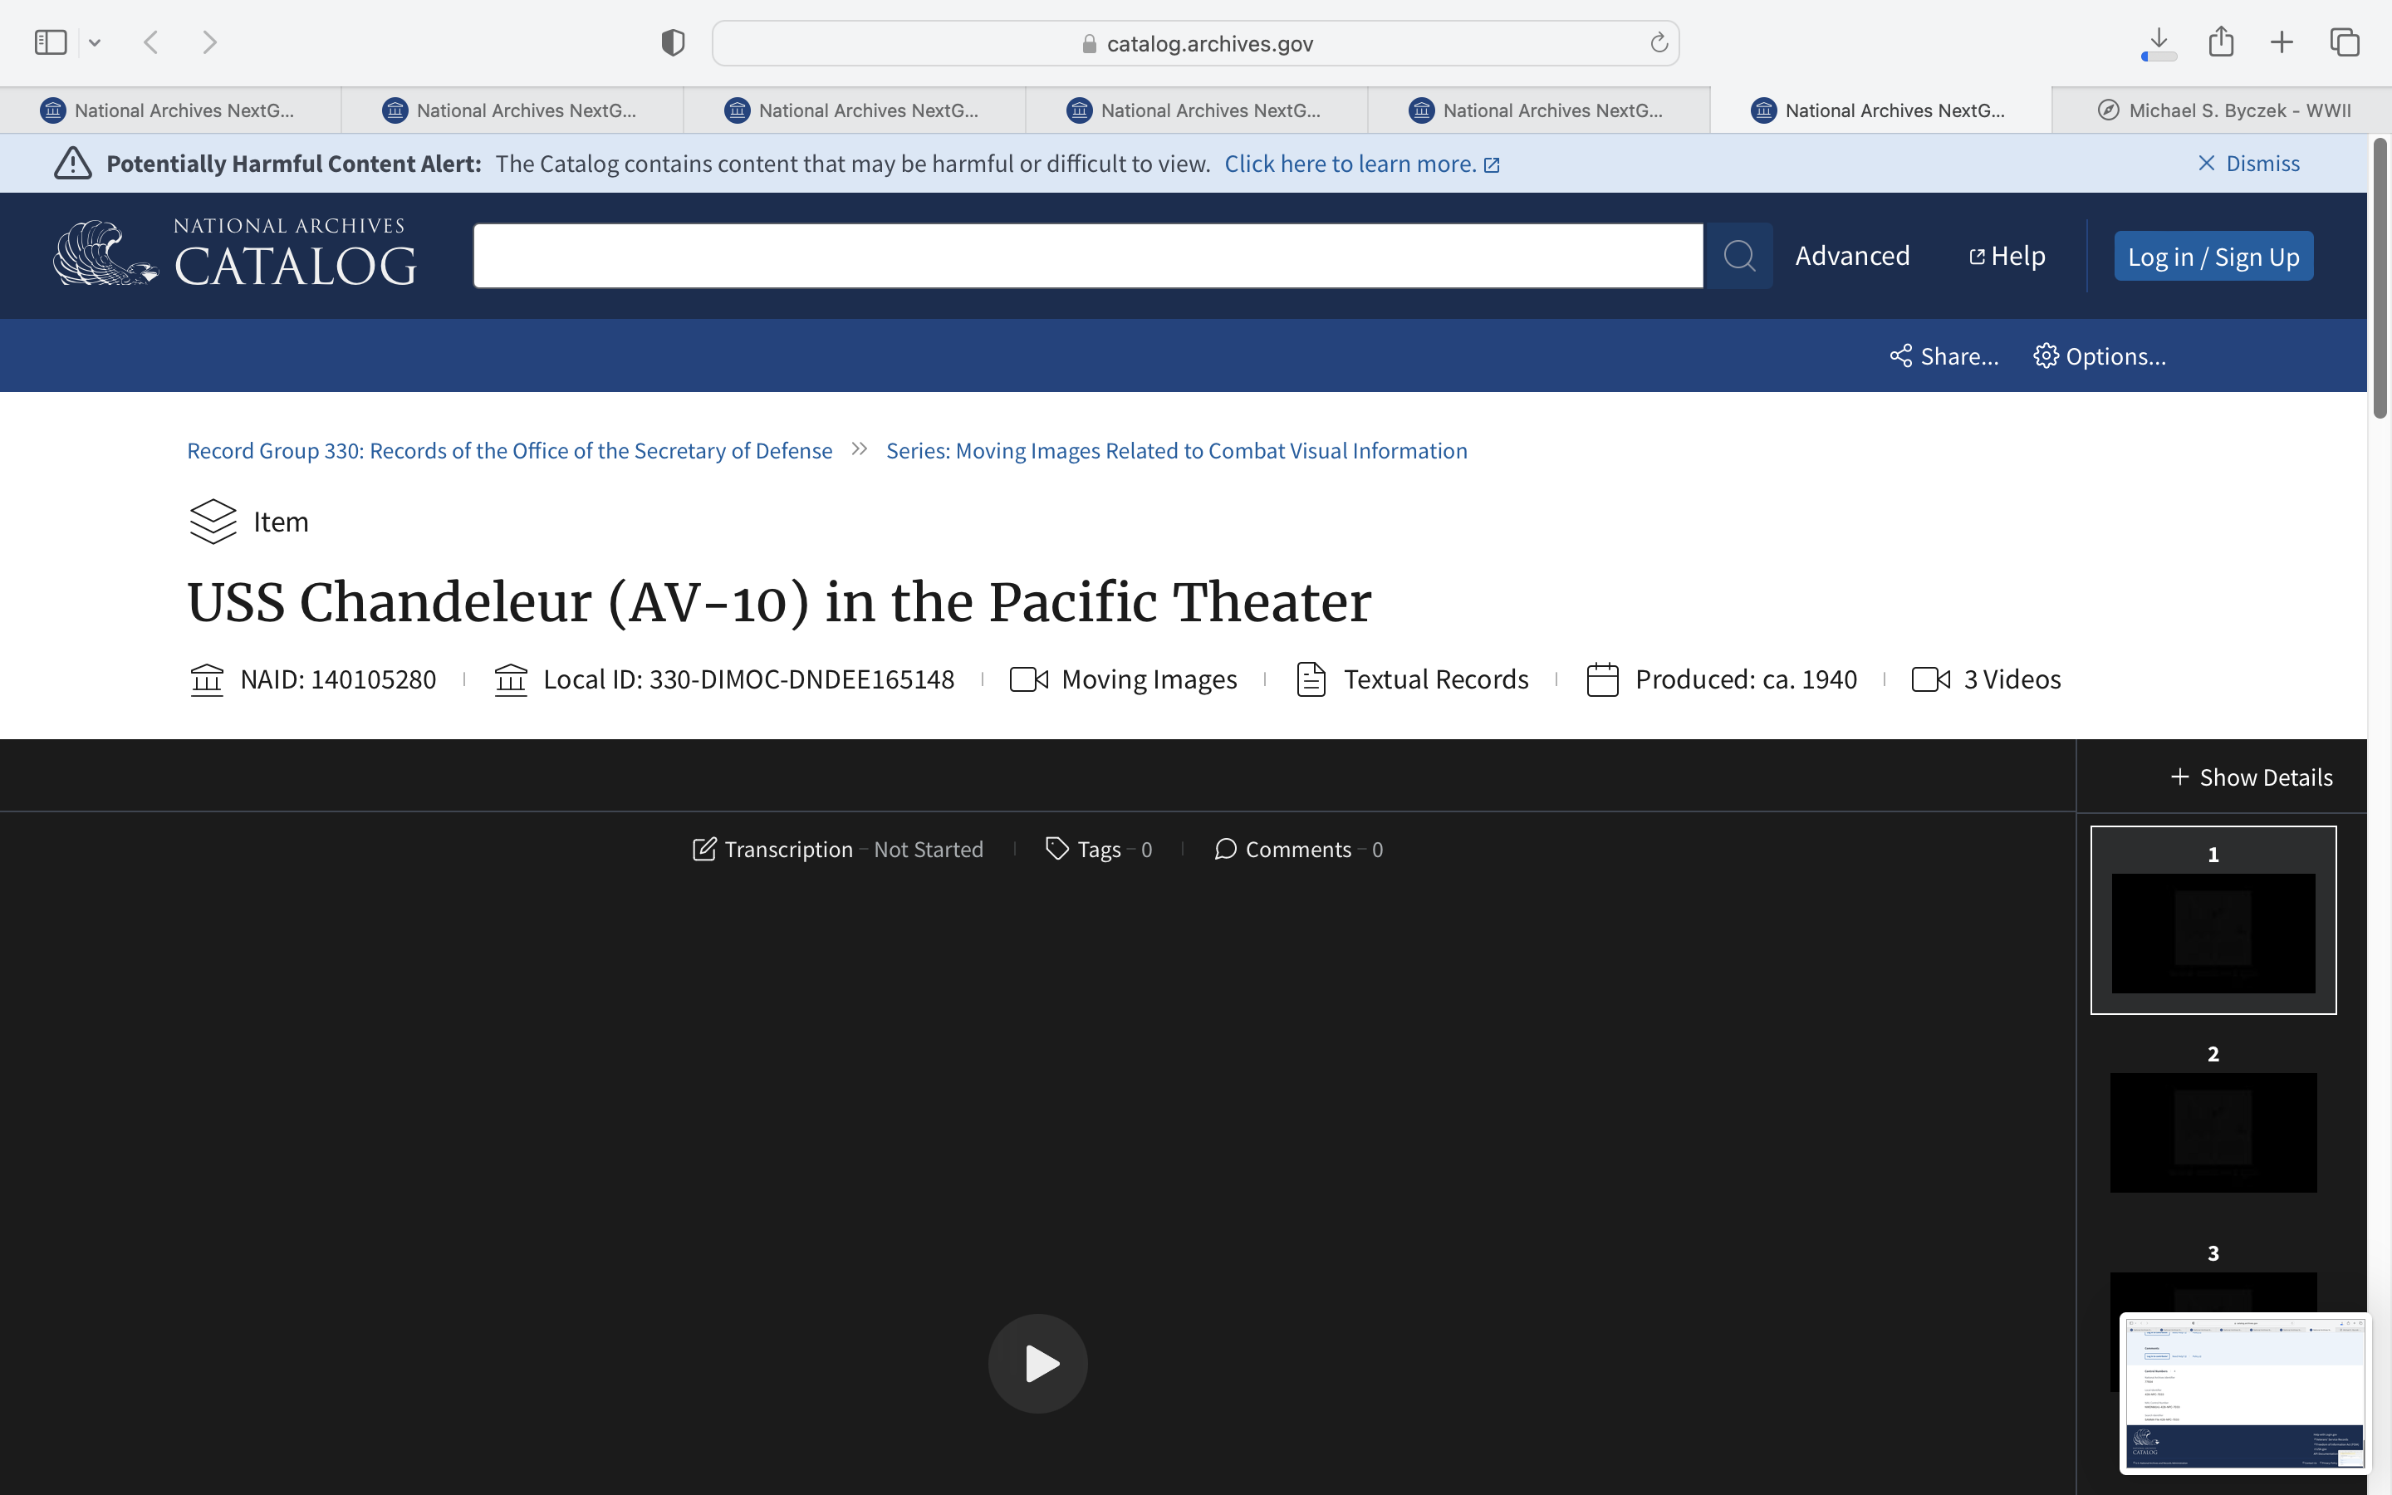Viewport: 2392px width, 1495px height.
Task: Open the Options gear menu
Action: tap(2100, 356)
